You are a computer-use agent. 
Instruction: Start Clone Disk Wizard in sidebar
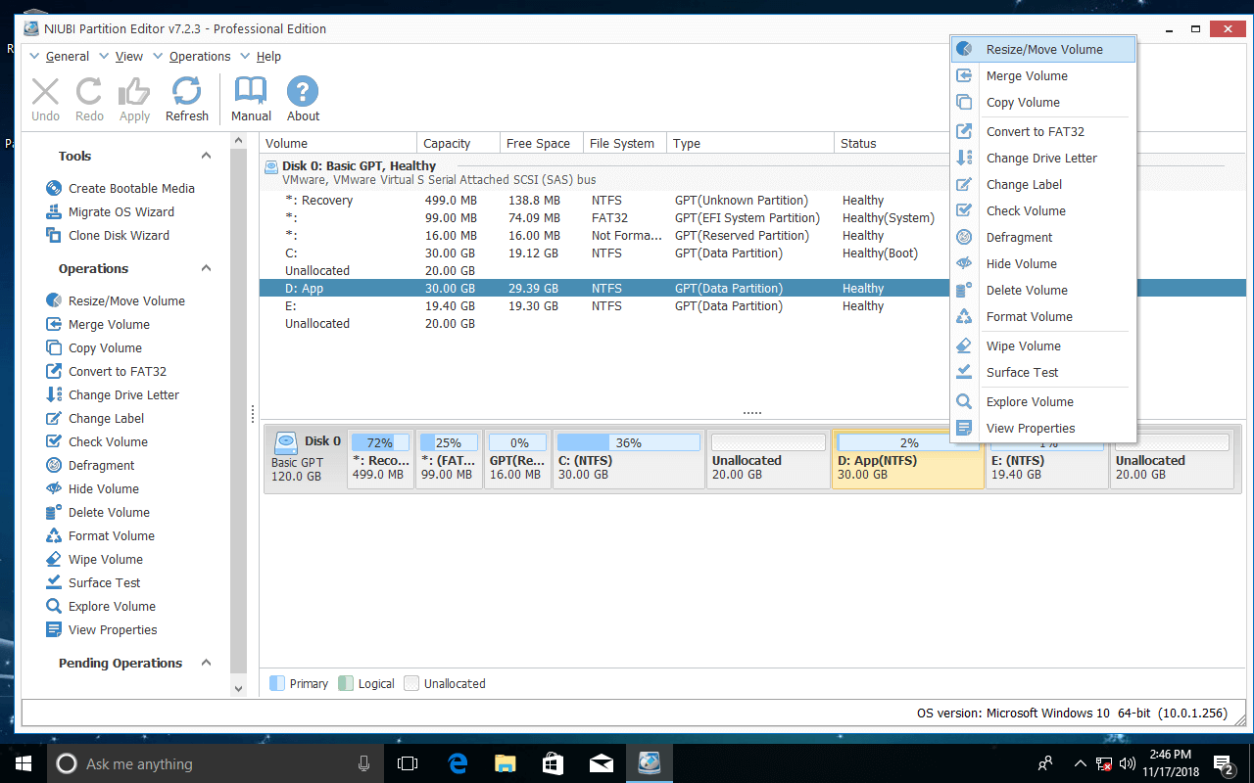click(x=119, y=235)
